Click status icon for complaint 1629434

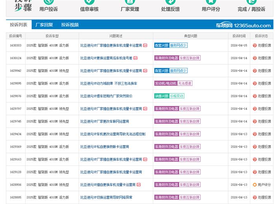(255, 134)
